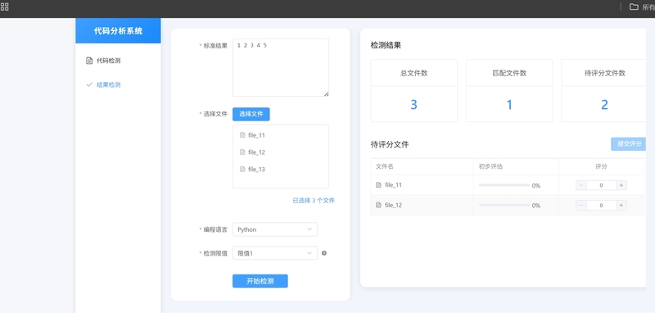The image size is (655, 313).
Task: Click the 已选择 3 个文件 text
Action: 314,201
